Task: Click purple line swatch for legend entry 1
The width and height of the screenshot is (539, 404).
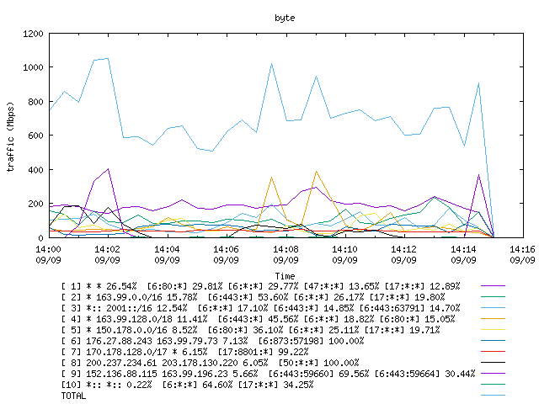Action: (x=493, y=285)
